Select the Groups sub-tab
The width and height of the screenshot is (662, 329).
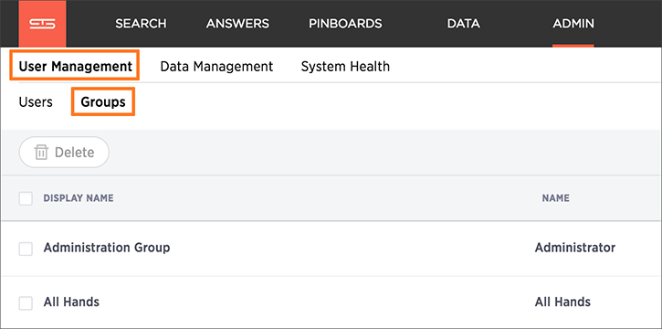pos(103,102)
